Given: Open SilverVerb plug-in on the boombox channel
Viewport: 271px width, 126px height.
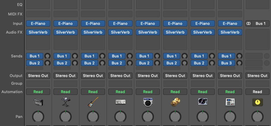Looking at the screenshot, I should 148,32.
